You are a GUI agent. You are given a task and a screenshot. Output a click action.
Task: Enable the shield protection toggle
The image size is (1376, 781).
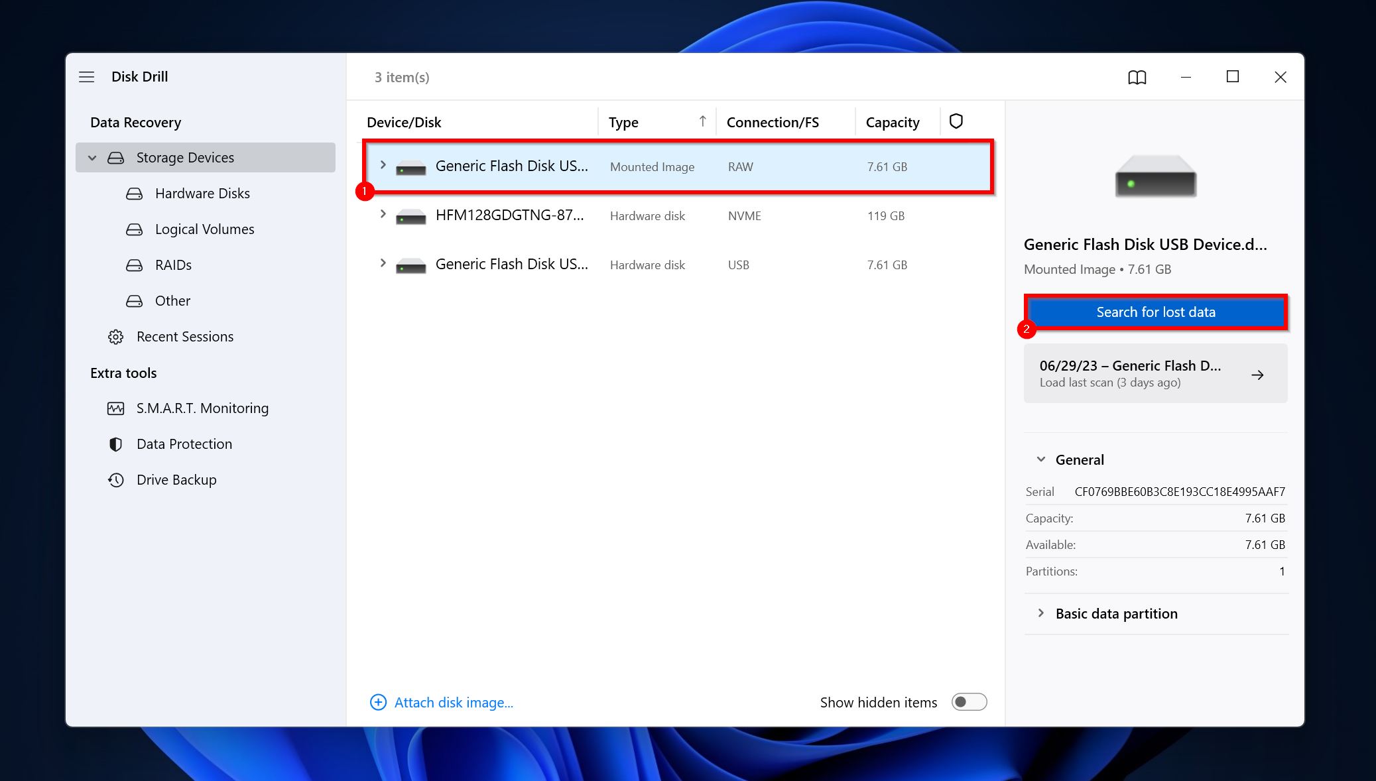pos(956,121)
